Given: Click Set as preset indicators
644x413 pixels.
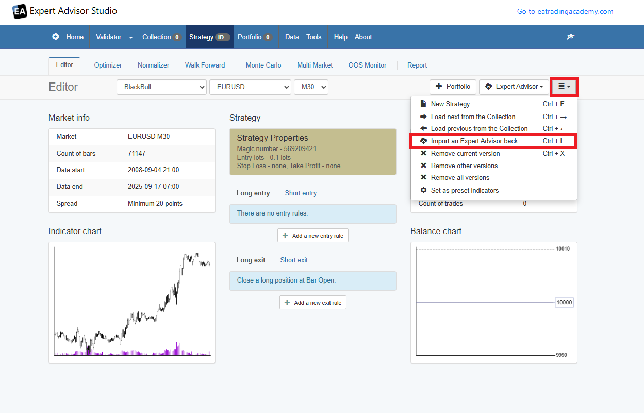Looking at the screenshot, I should coord(465,191).
